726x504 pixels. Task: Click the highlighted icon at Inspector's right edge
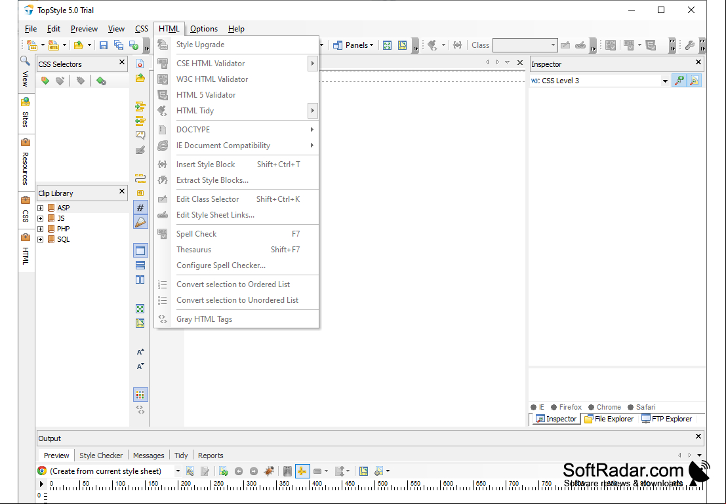coord(695,81)
